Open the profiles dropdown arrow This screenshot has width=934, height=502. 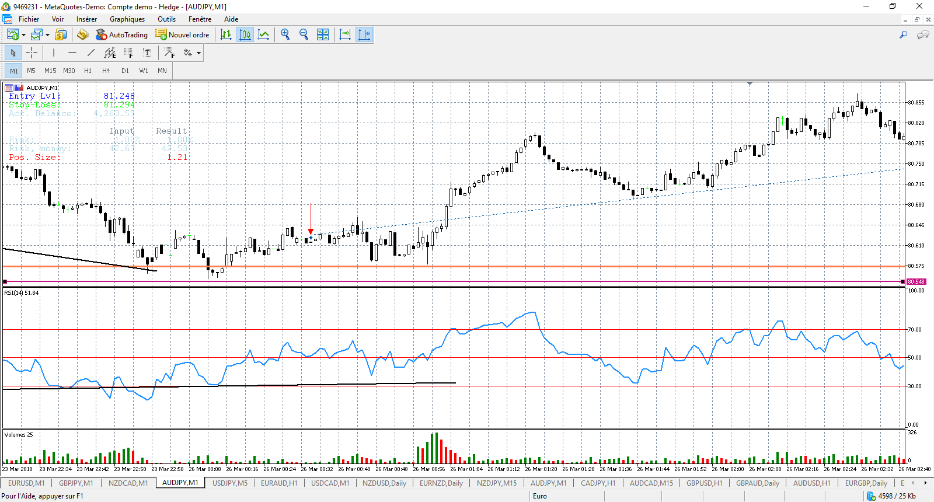[x=47, y=35]
